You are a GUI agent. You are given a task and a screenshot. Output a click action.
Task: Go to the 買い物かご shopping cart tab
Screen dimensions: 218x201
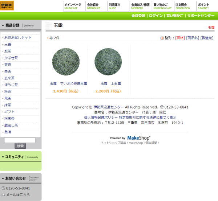click(x=162, y=6)
